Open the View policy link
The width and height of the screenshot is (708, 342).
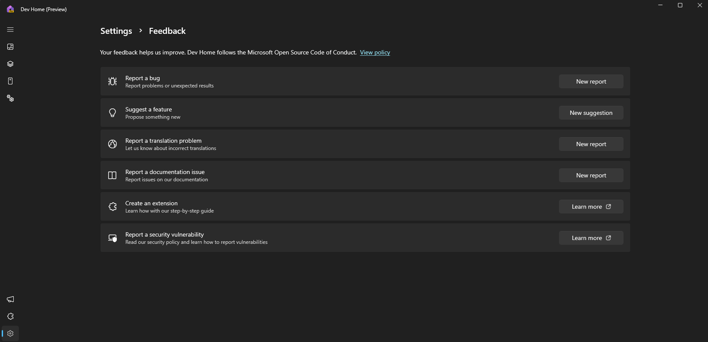pos(375,52)
